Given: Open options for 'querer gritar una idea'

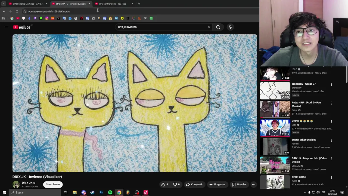Looking at the screenshot, I should pyautogui.click(x=331, y=140).
